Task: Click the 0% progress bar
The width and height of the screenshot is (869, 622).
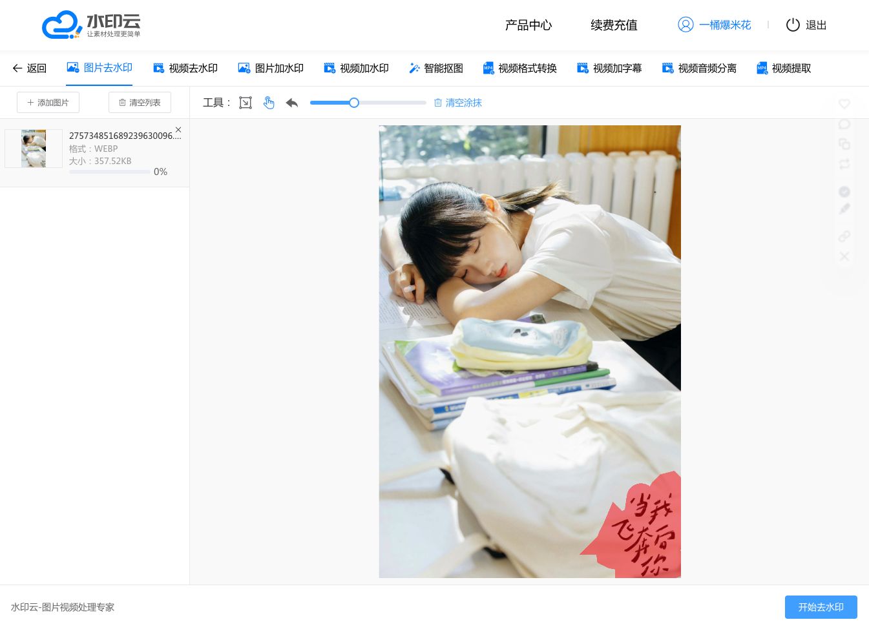Action: [110, 172]
